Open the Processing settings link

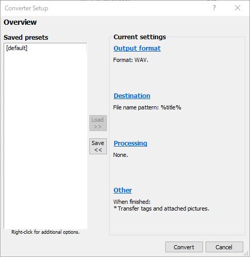point(130,143)
